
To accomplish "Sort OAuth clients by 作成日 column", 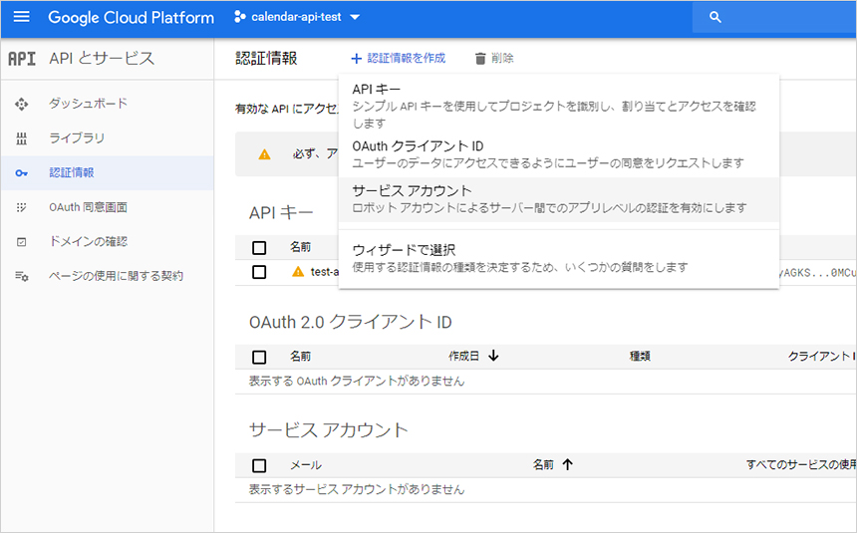I will [464, 356].
